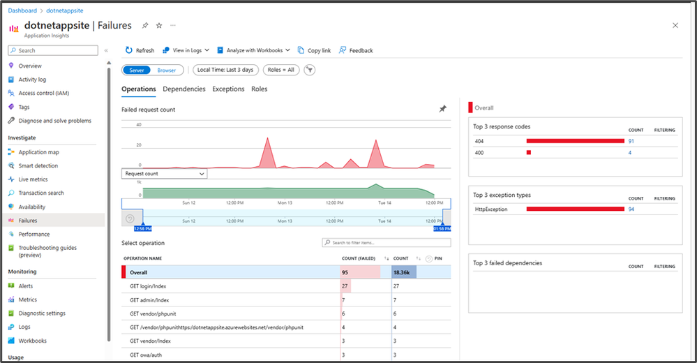The width and height of the screenshot is (697, 363).
Task: Click the Search to filter items field
Action: click(x=387, y=242)
